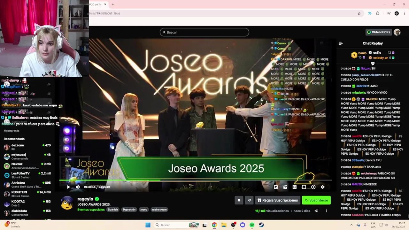Open Spotify from taskbar
Screen dimensions: 409x230
point(252,225)
